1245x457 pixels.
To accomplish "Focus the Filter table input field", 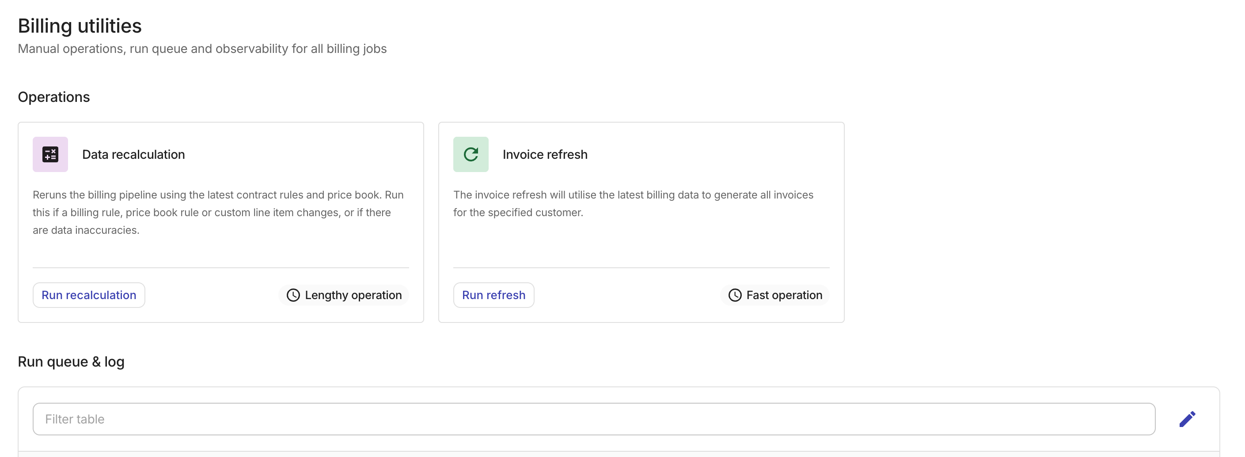I will [594, 420].
